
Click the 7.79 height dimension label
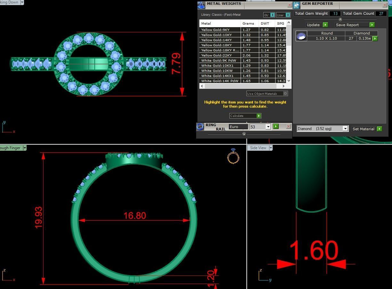176,64
